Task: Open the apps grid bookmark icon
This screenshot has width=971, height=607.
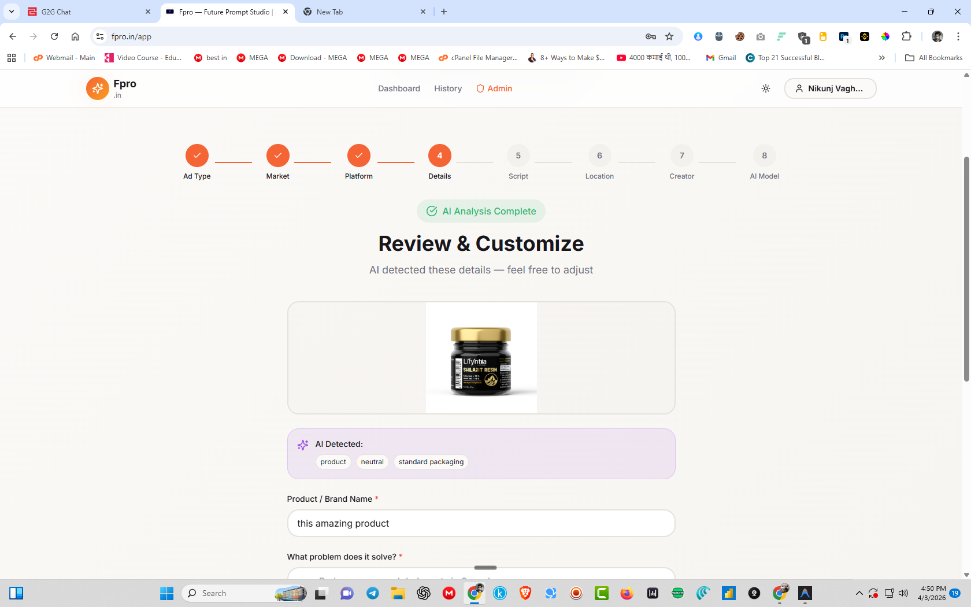Action: click(12, 58)
